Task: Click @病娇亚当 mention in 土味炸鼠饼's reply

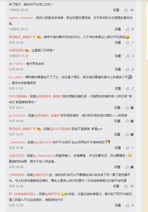Action: click(x=40, y=175)
